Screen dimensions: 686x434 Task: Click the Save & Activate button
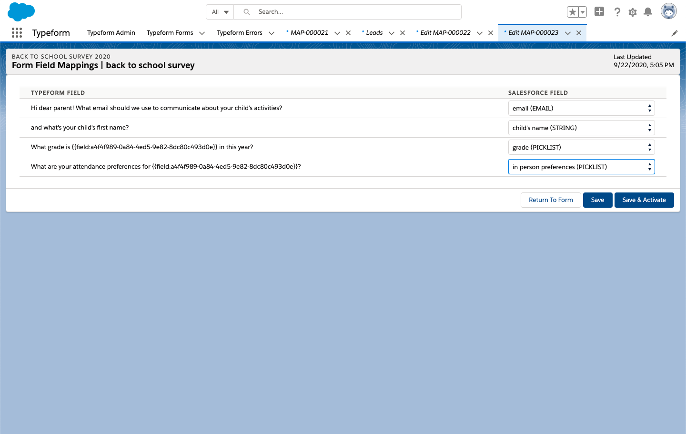(x=644, y=200)
